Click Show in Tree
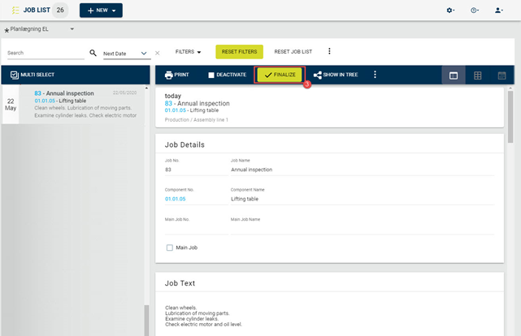 pos(336,75)
